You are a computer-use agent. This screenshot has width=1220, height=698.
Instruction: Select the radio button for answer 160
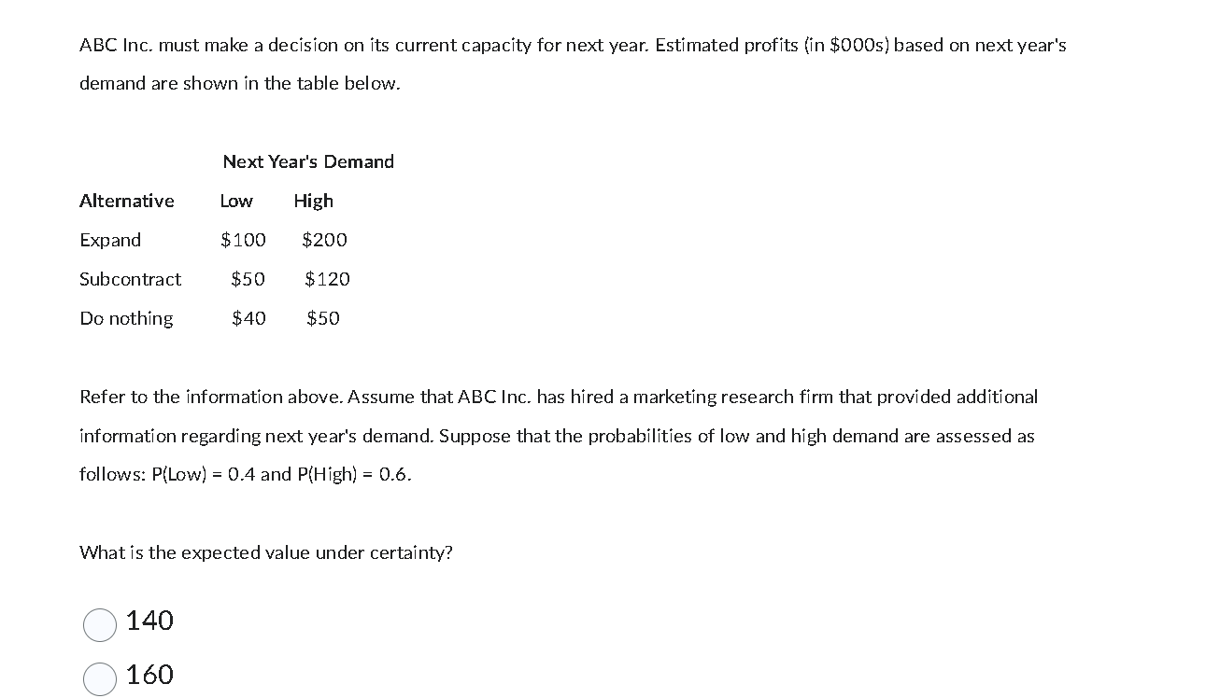[x=100, y=679]
